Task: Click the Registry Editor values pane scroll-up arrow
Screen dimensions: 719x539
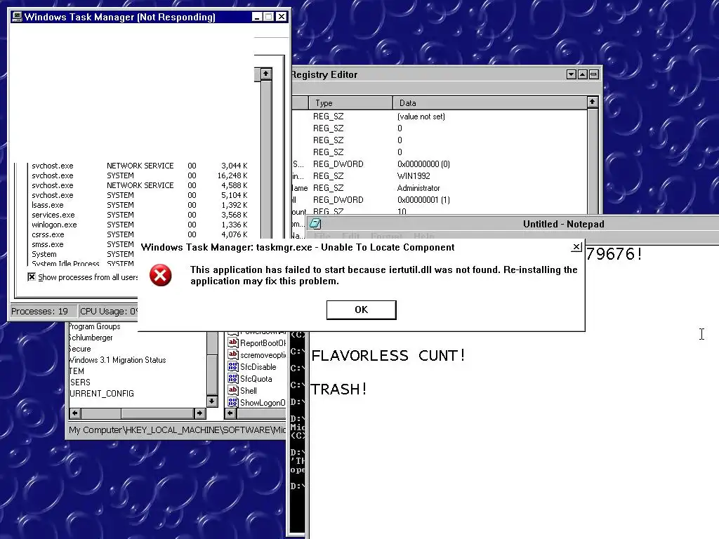Action: pos(593,102)
